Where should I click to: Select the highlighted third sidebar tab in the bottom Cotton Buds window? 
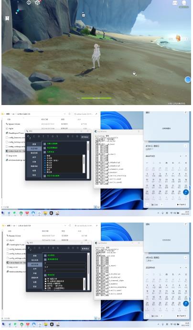pyautogui.click(x=34, y=264)
